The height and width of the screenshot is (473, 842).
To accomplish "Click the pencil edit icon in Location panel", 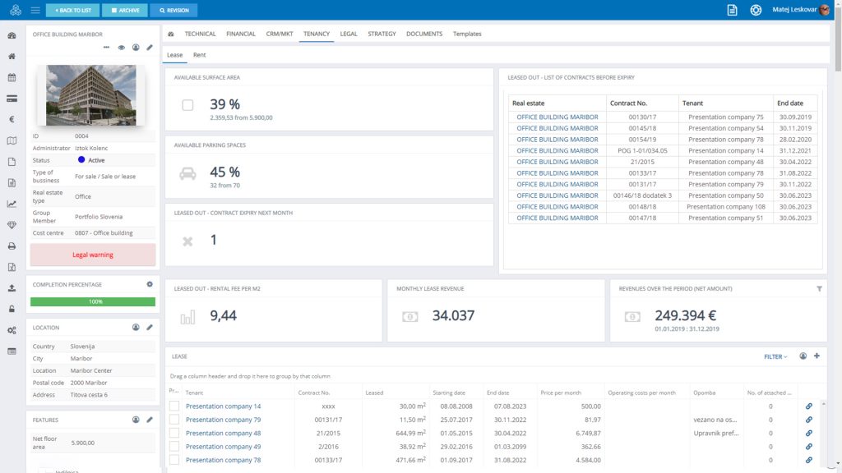I will point(150,328).
